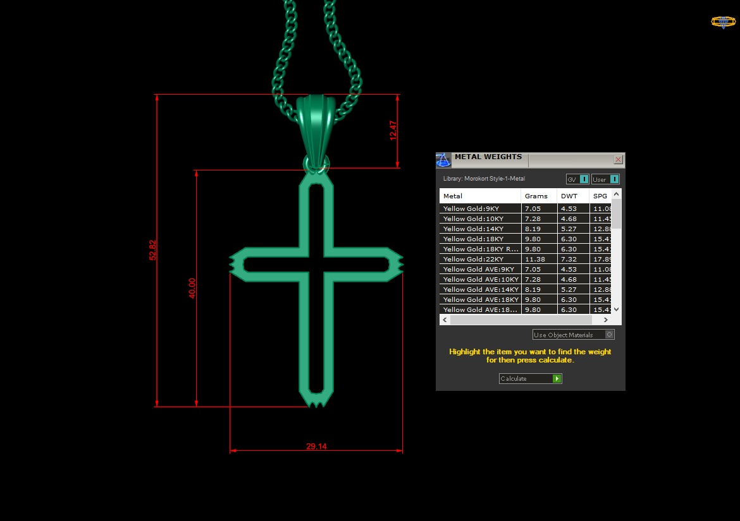
Task: Select the Yellow Gold:10KY row
Action: (525, 219)
